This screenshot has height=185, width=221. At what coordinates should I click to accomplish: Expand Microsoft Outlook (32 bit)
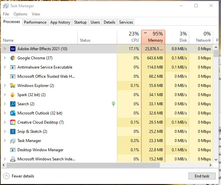tap(5, 113)
